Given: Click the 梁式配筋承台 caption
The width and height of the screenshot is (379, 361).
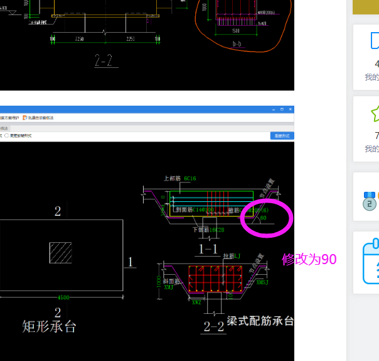Looking at the screenshot, I should point(260,321).
